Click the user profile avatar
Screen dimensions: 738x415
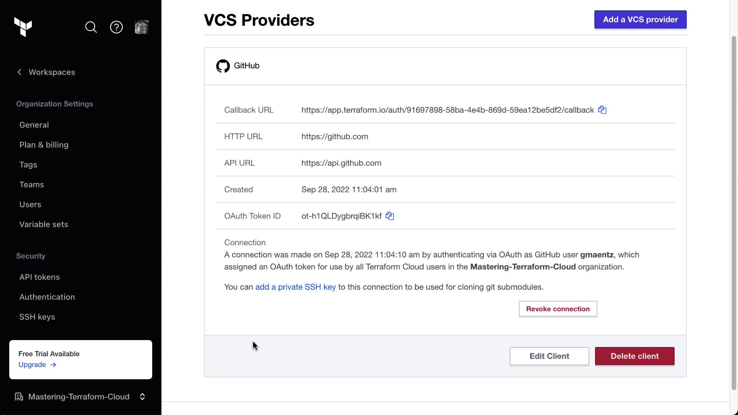pyautogui.click(x=141, y=27)
